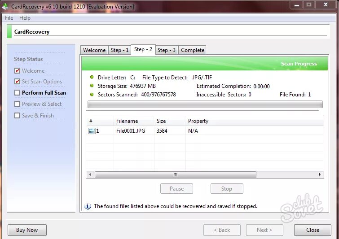The image size is (339, 239).
Task: Click the size value 3584
Action: (162, 131)
